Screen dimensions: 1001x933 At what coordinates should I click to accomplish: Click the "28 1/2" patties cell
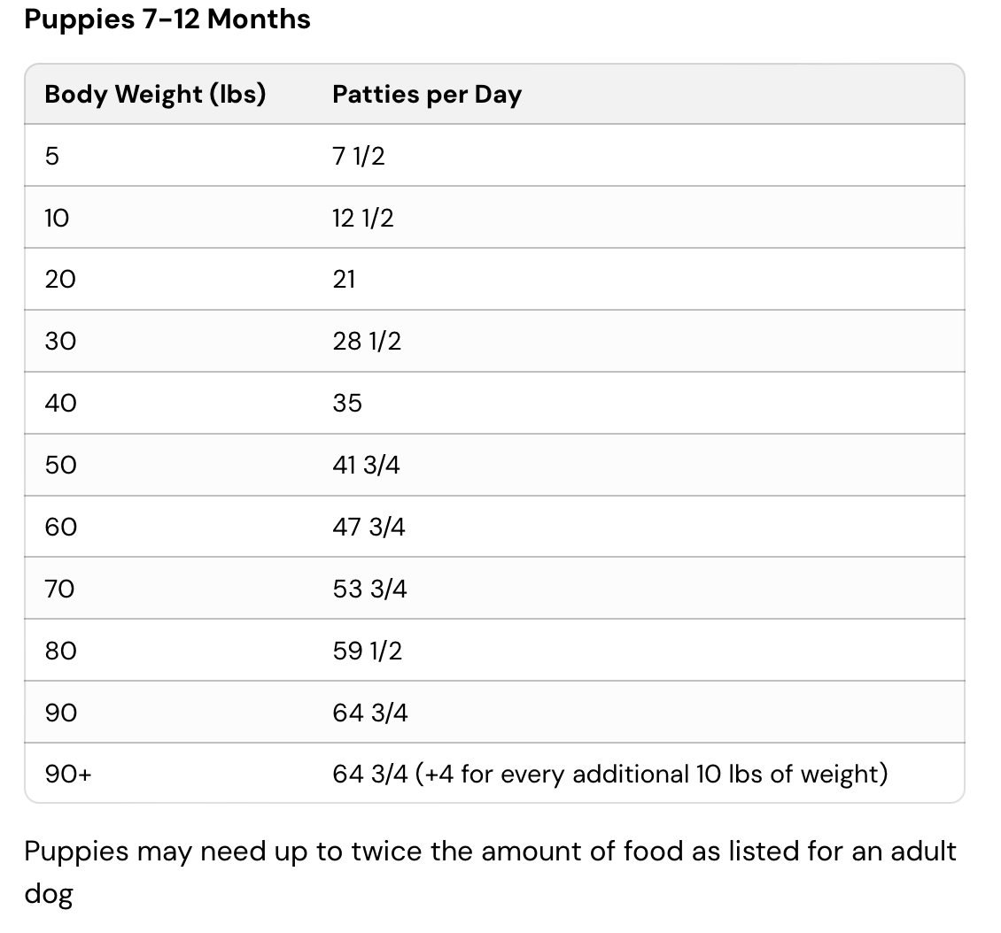[x=367, y=342]
